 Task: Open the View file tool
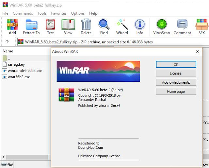click(x=68, y=25)
